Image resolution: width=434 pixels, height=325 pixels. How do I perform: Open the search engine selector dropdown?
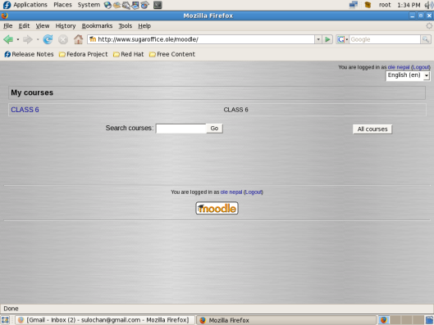[x=342, y=39]
